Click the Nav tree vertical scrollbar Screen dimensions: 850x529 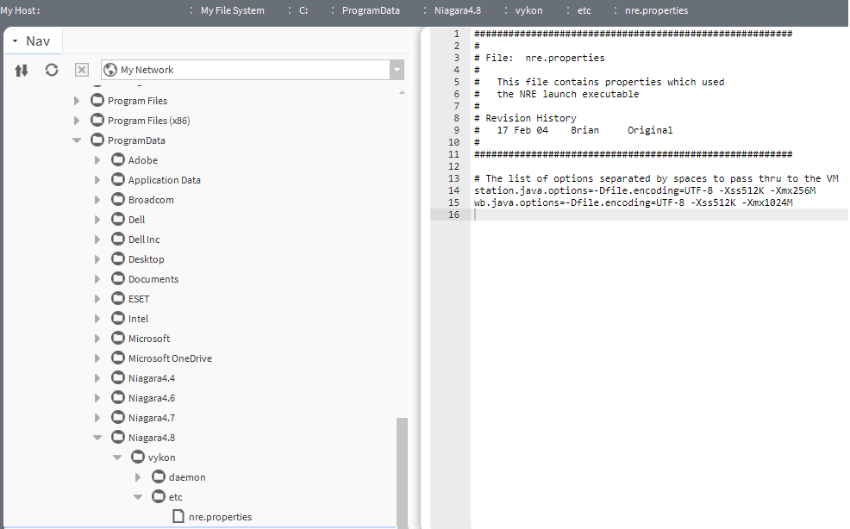401,470
